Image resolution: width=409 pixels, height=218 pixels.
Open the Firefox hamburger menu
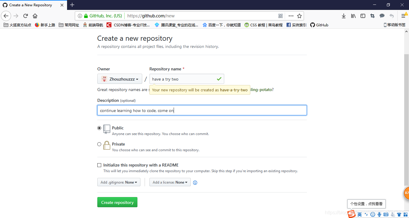pyautogui.click(x=403, y=16)
